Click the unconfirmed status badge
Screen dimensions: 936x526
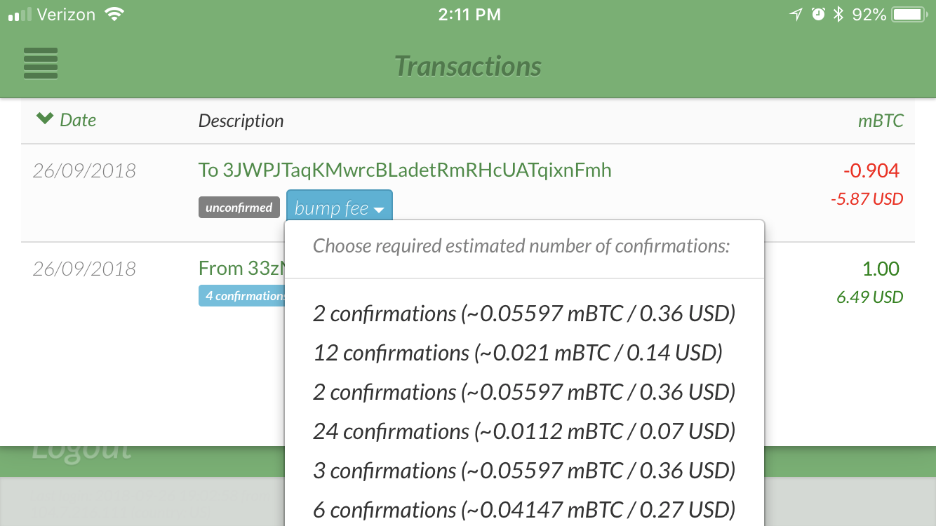[239, 208]
